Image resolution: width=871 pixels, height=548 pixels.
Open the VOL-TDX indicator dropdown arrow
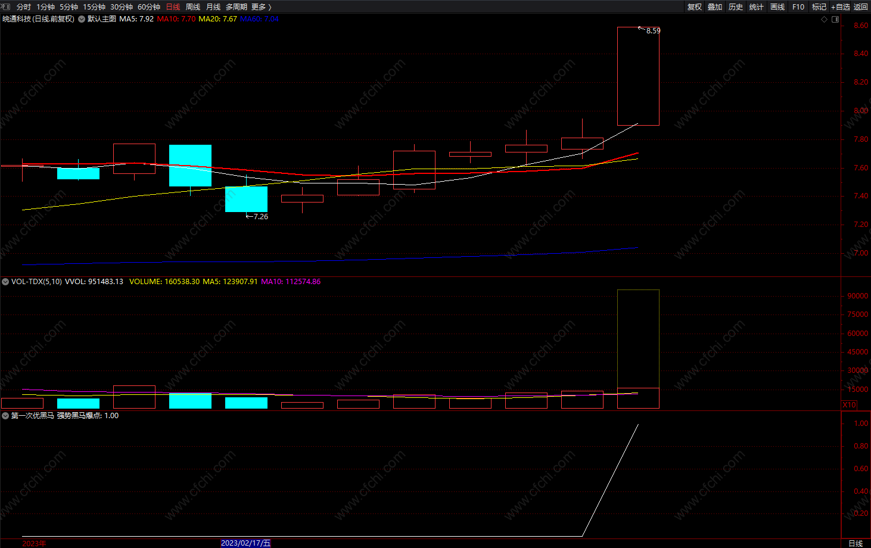click(5, 282)
